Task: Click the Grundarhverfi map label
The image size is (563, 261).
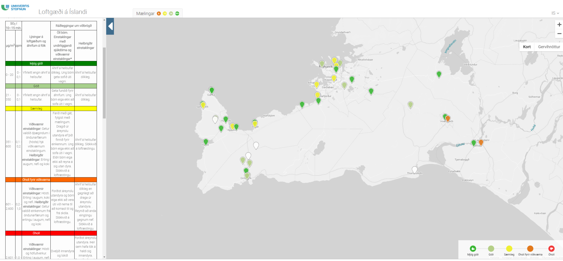Action: click(x=343, y=32)
